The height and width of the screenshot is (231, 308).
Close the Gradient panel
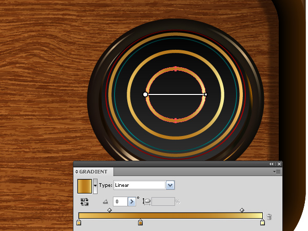279,164
